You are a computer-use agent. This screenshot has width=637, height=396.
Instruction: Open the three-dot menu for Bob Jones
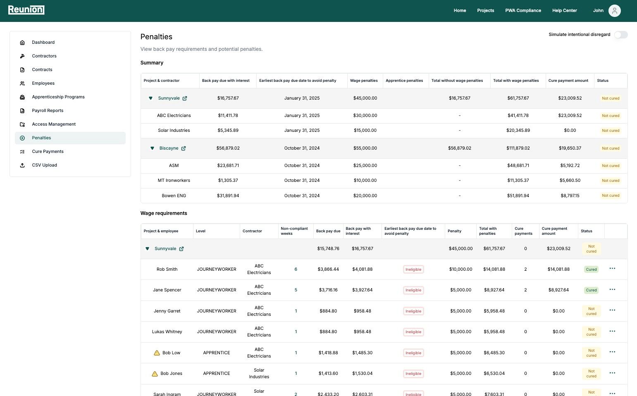click(x=612, y=373)
